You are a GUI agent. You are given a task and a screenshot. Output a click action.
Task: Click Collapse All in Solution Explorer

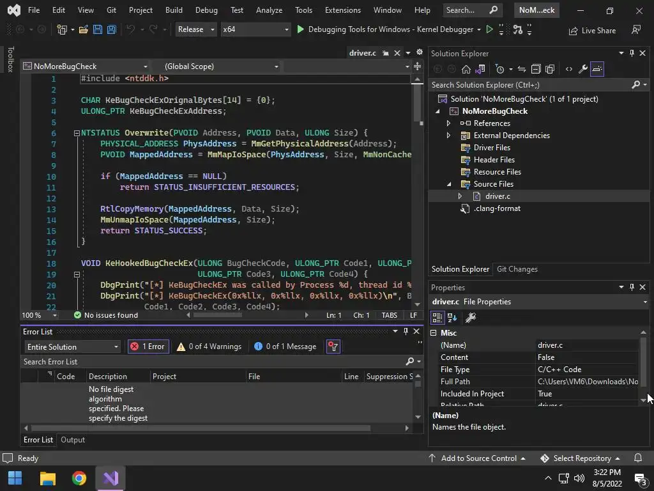tap(536, 69)
